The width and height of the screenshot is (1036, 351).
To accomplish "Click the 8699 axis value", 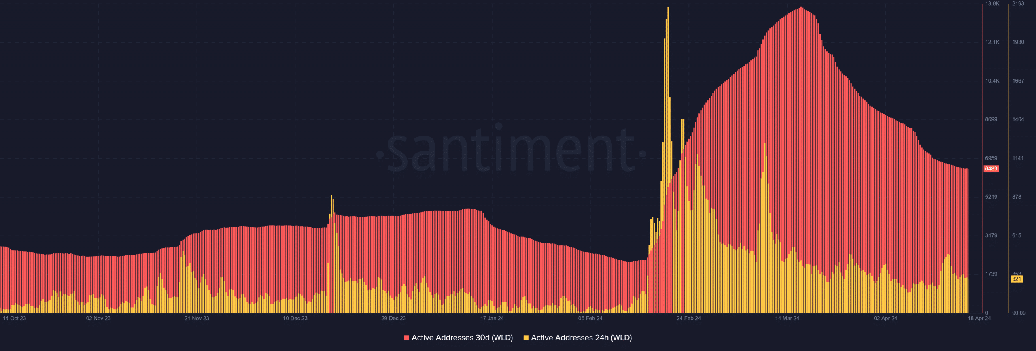I will coord(991,119).
